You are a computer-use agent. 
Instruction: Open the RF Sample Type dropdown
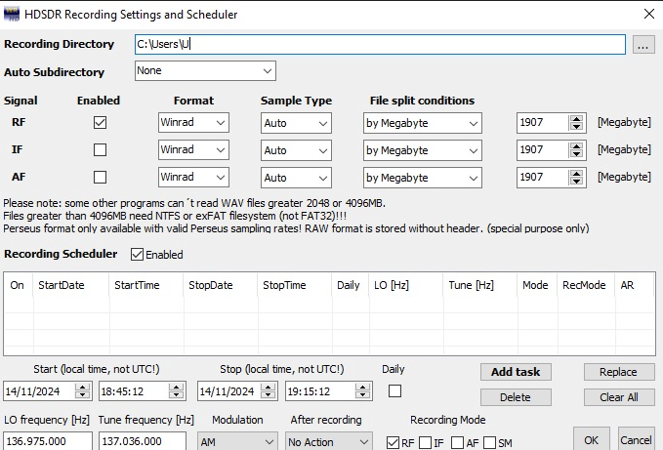(296, 123)
